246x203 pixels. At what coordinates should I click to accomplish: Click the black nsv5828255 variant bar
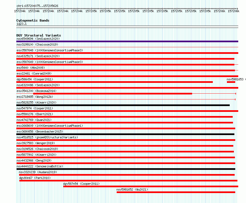123,105
